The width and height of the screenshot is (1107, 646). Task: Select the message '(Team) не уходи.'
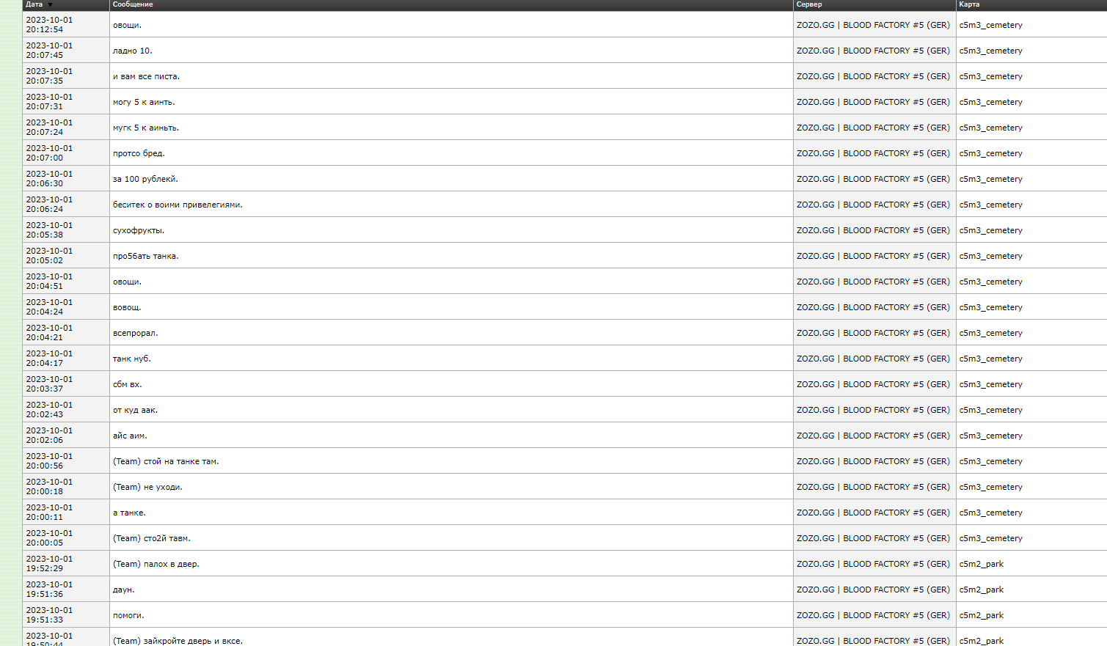(147, 487)
